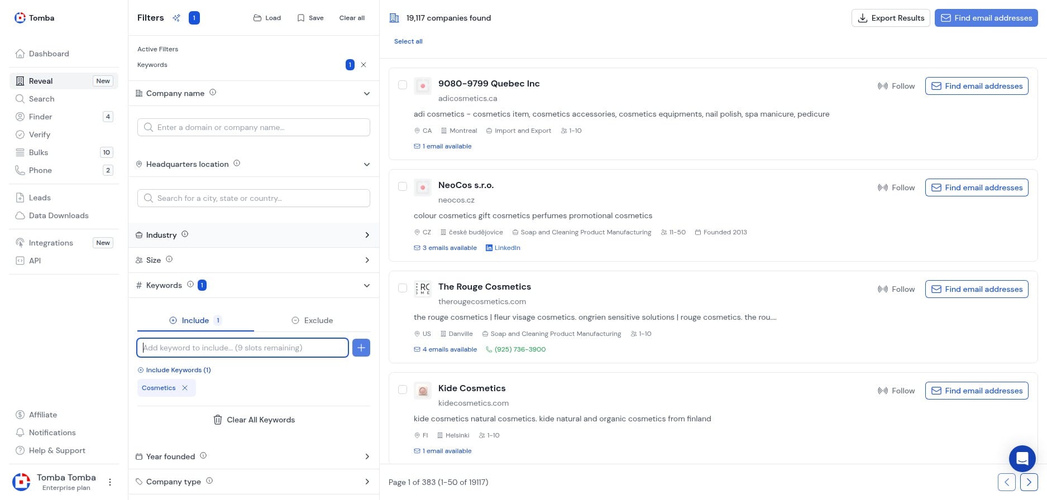
Task: Collapse the Headquarters location section
Action: [x=366, y=164]
